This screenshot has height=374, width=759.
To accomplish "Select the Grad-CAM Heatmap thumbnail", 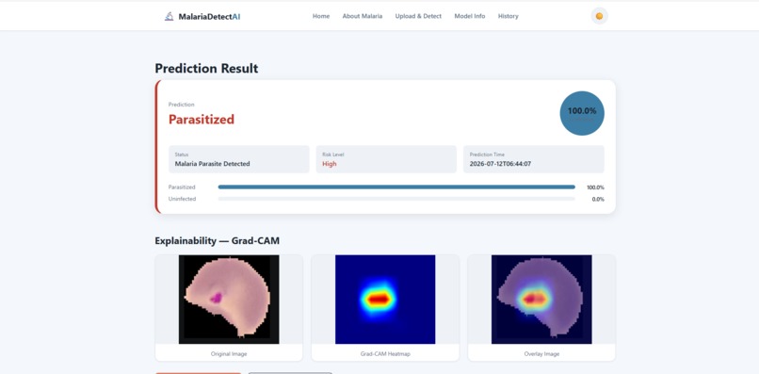I will (385, 300).
